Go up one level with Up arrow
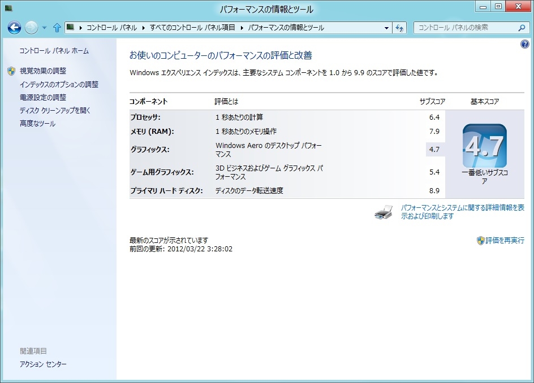 click(57, 28)
